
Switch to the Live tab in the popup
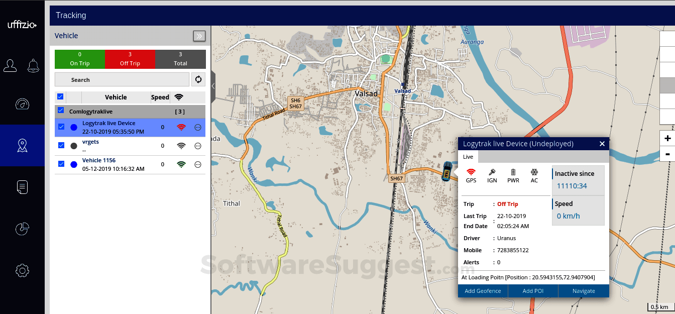[468, 157]
